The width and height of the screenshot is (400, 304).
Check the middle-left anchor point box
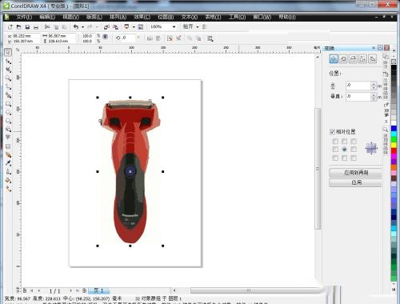coord(335,150)
